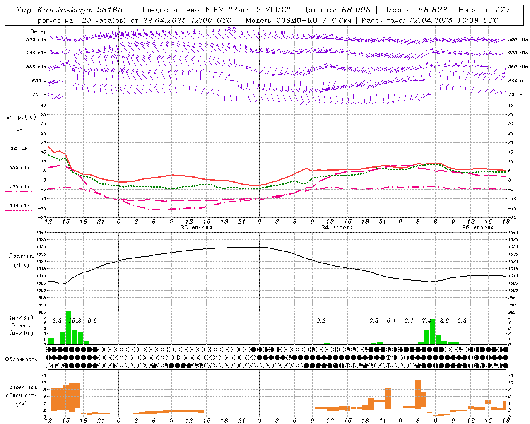Click the 3.3 precipitation total
The height and width of the screenshot is (424, 530).
[x=57, y=321]
